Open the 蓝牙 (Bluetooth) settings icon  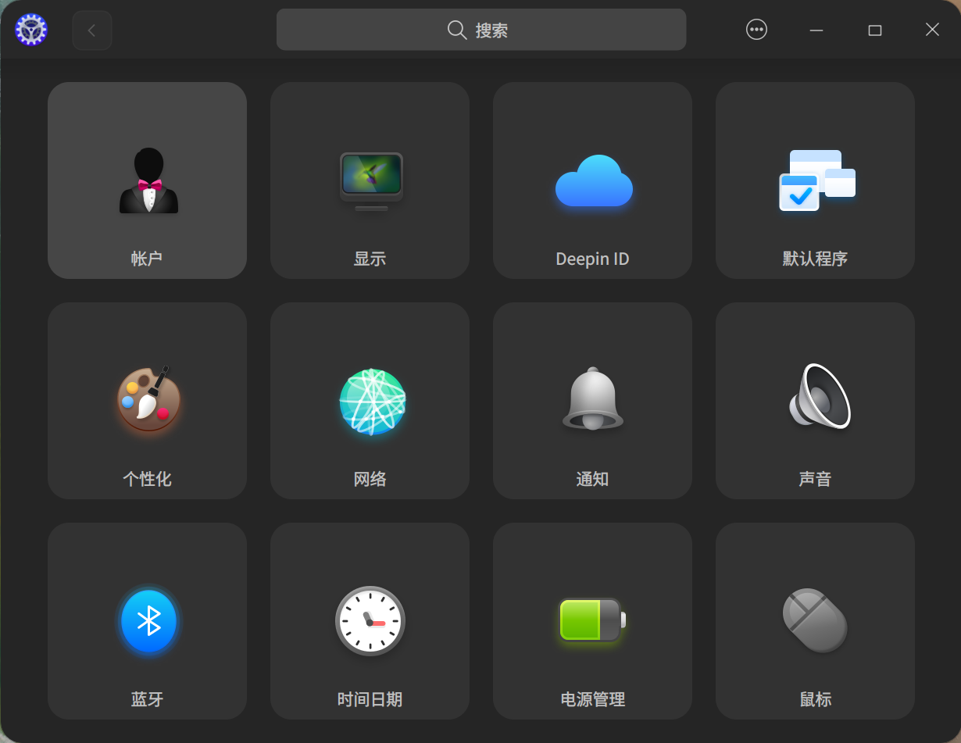click(148, 620)
